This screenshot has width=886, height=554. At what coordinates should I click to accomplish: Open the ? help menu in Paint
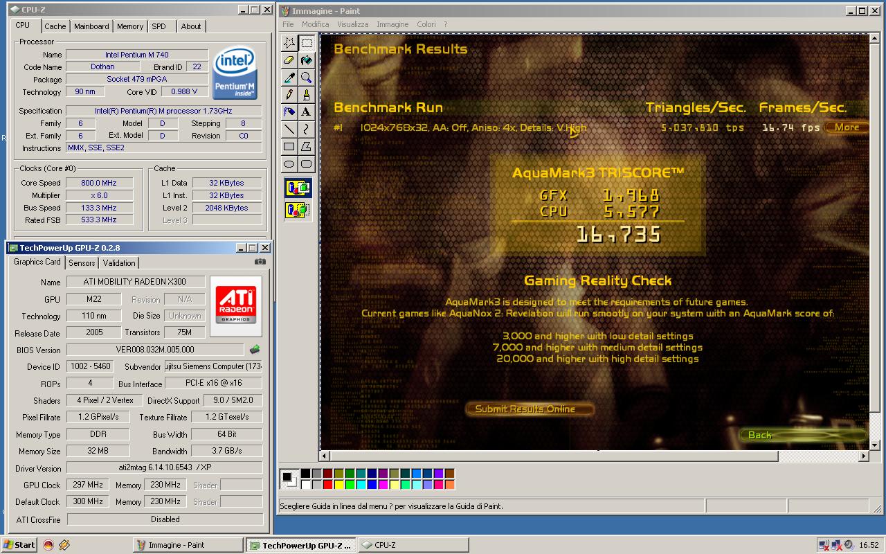[x=446, y=24]
